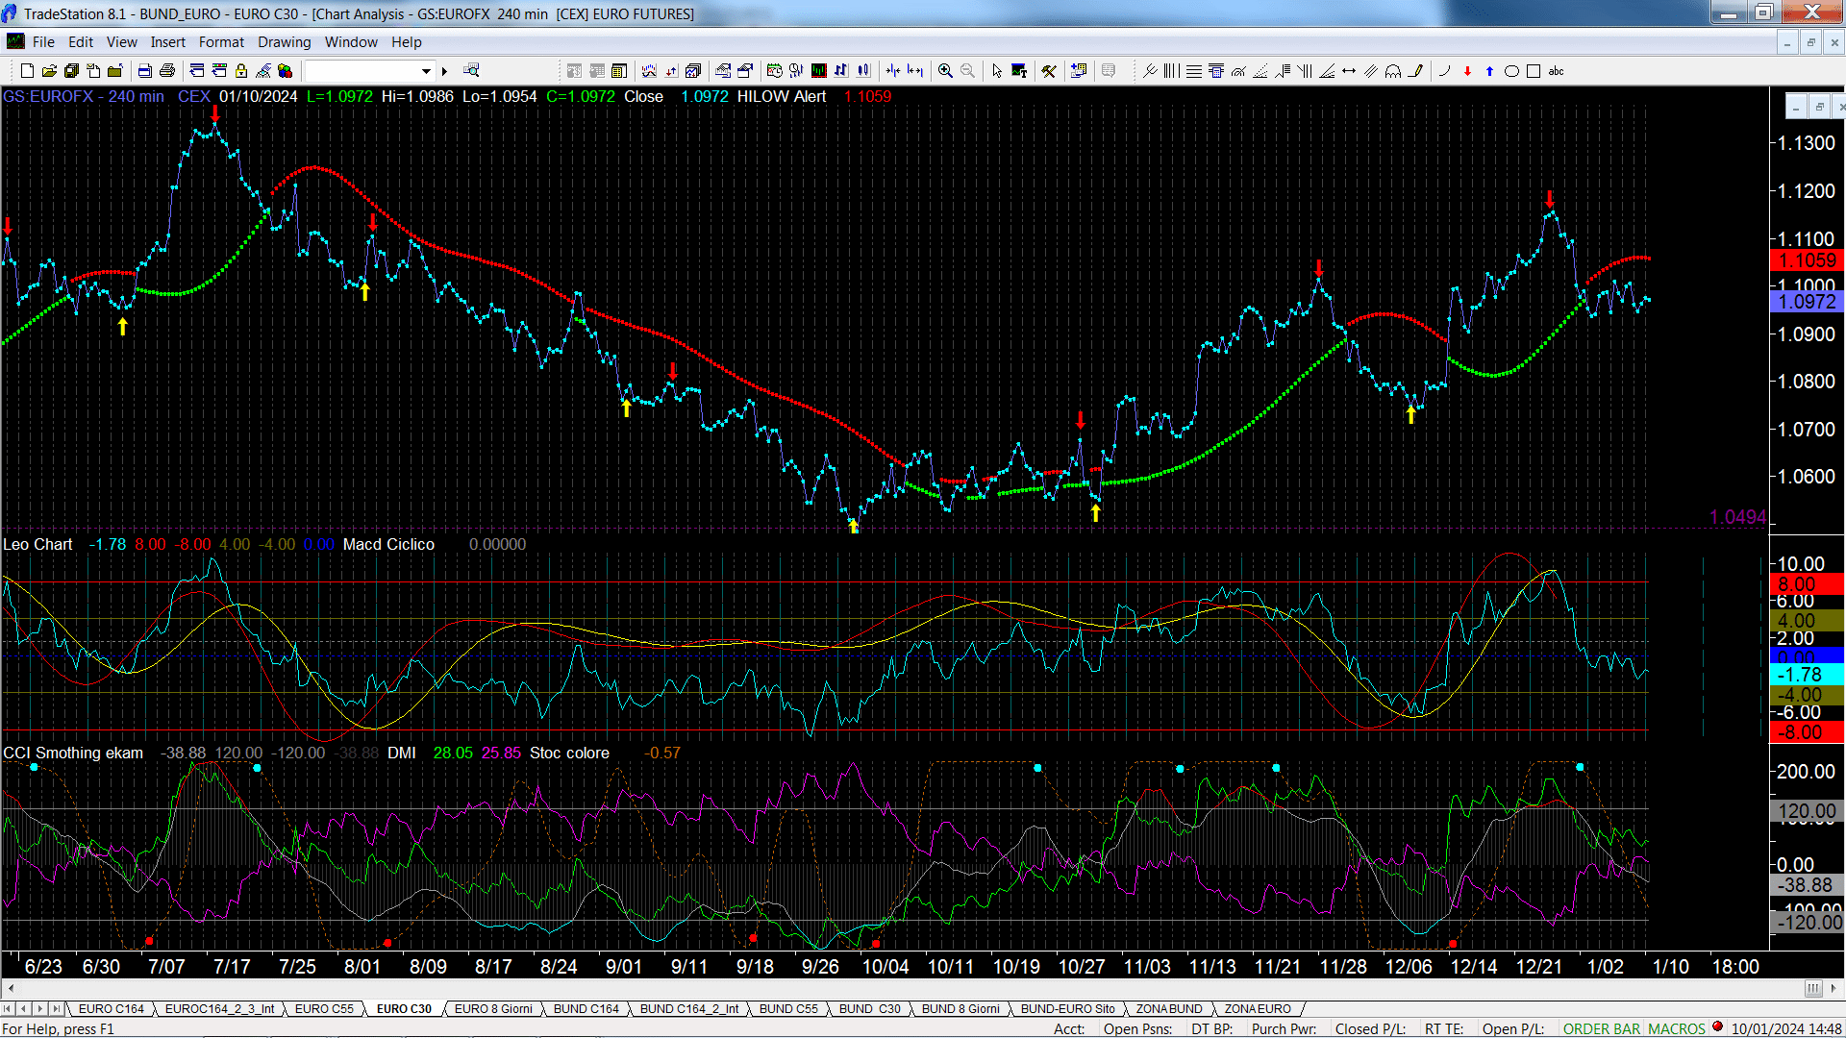Select the parallel lines drawing tool

1371,71
